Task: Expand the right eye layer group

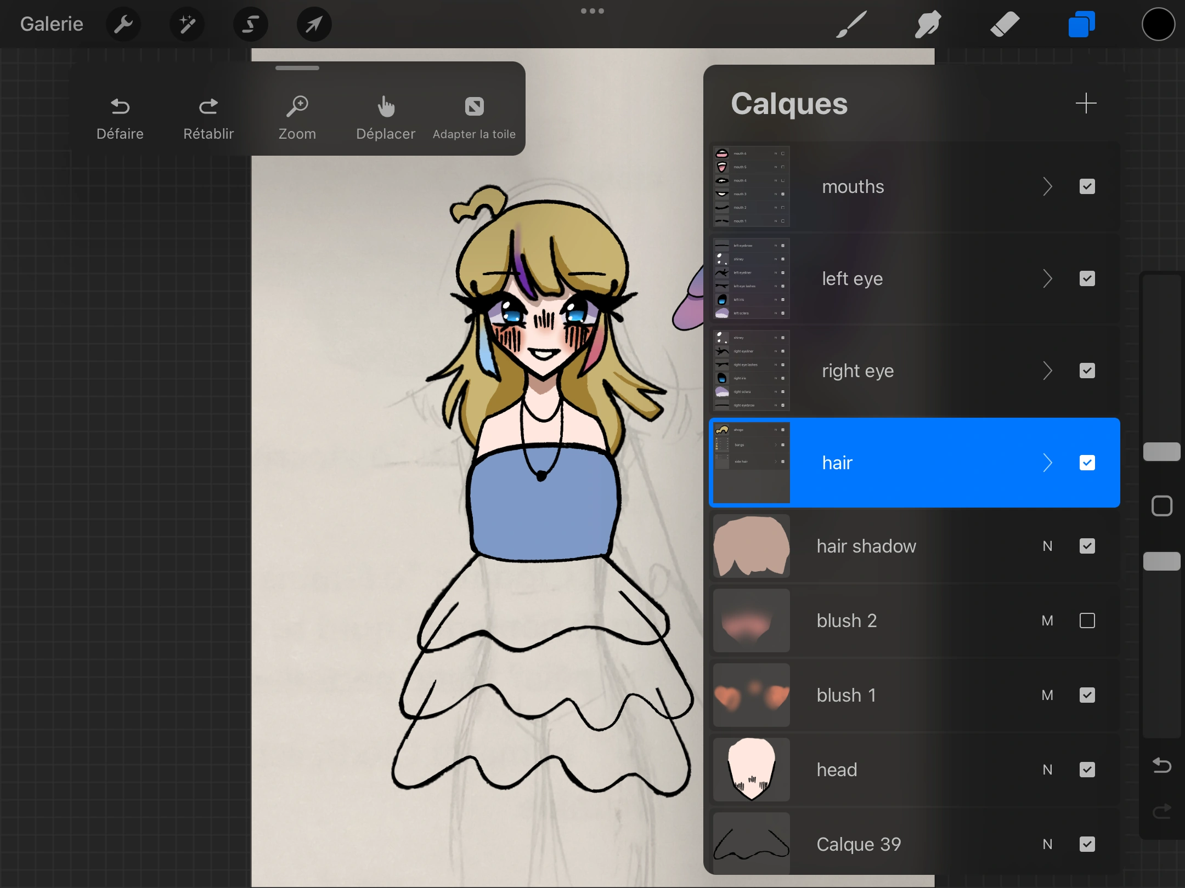Action: [1048, 371]
